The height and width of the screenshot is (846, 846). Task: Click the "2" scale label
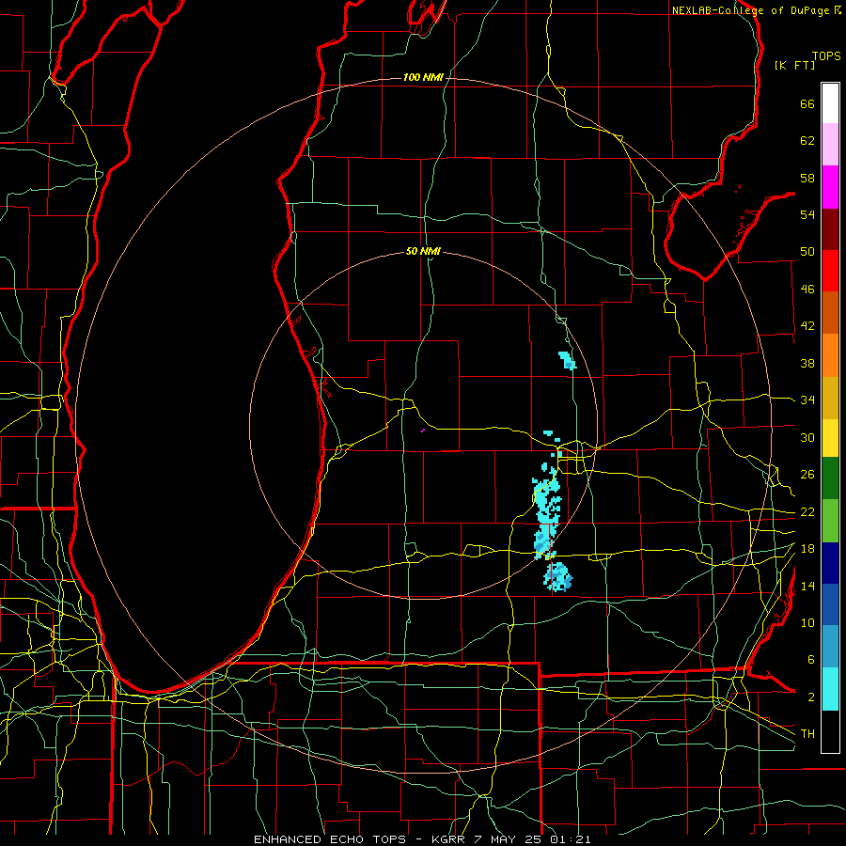810,697
